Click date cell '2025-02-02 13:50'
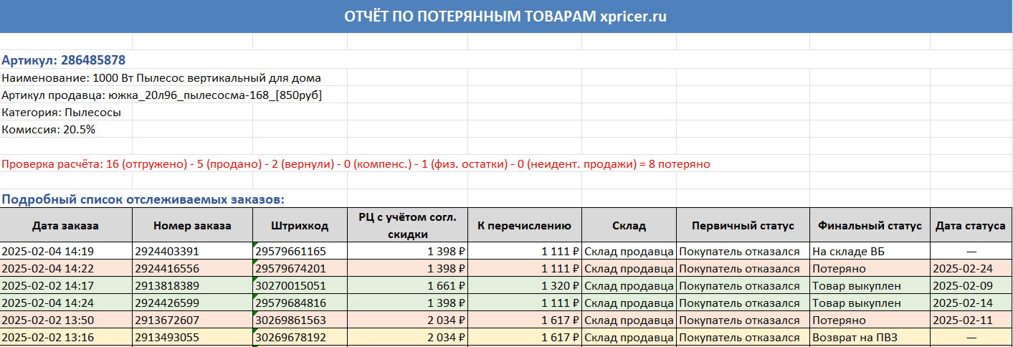Viewport: 1013px width, 347px height. pyautogui.click(x=66, y=320)
